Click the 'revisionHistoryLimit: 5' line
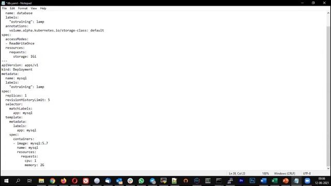This screenshot has height=186, width=331. 27,100
